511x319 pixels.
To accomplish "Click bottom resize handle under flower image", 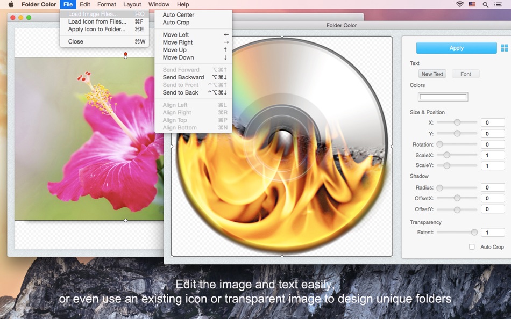I will click(x=125, y=220).
